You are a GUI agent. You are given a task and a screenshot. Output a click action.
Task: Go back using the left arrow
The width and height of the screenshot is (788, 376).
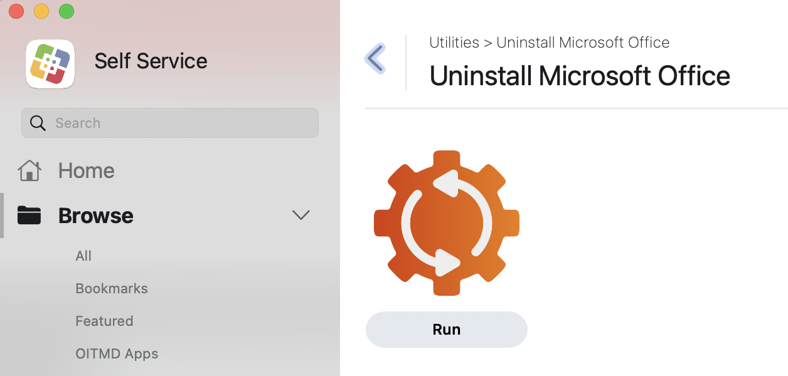[375, 59]
